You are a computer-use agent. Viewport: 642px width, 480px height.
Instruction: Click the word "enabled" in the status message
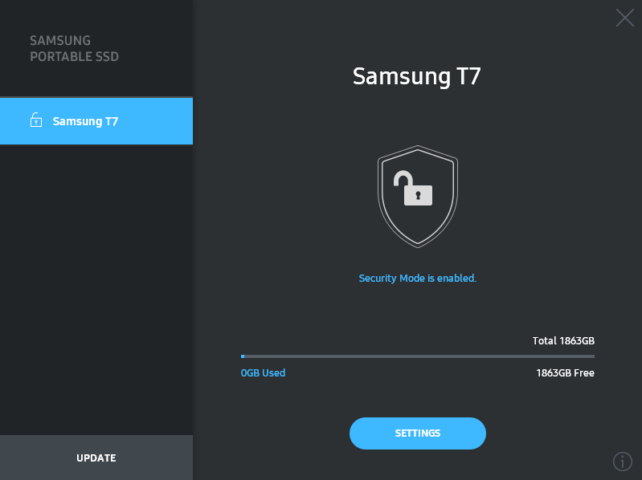[456, 279]
